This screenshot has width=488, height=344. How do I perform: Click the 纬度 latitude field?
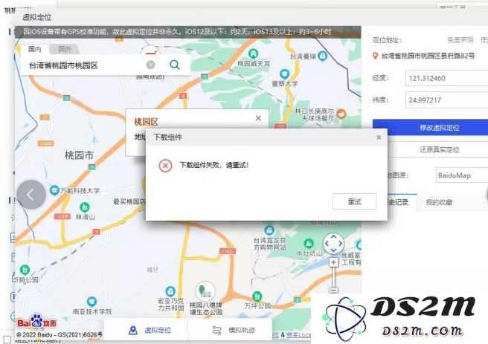(447, 100)
